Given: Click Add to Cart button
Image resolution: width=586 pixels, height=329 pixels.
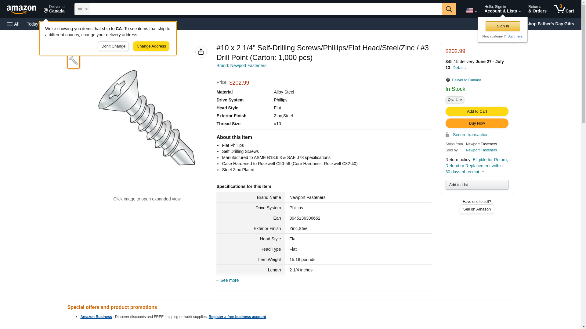Looking at the screenshot, I should [476, 111].
